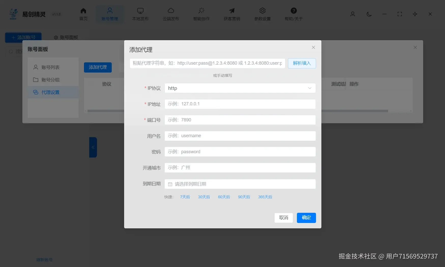Toggle dark mode with the moon icon
445x267 pixels.
click(369, 14)
